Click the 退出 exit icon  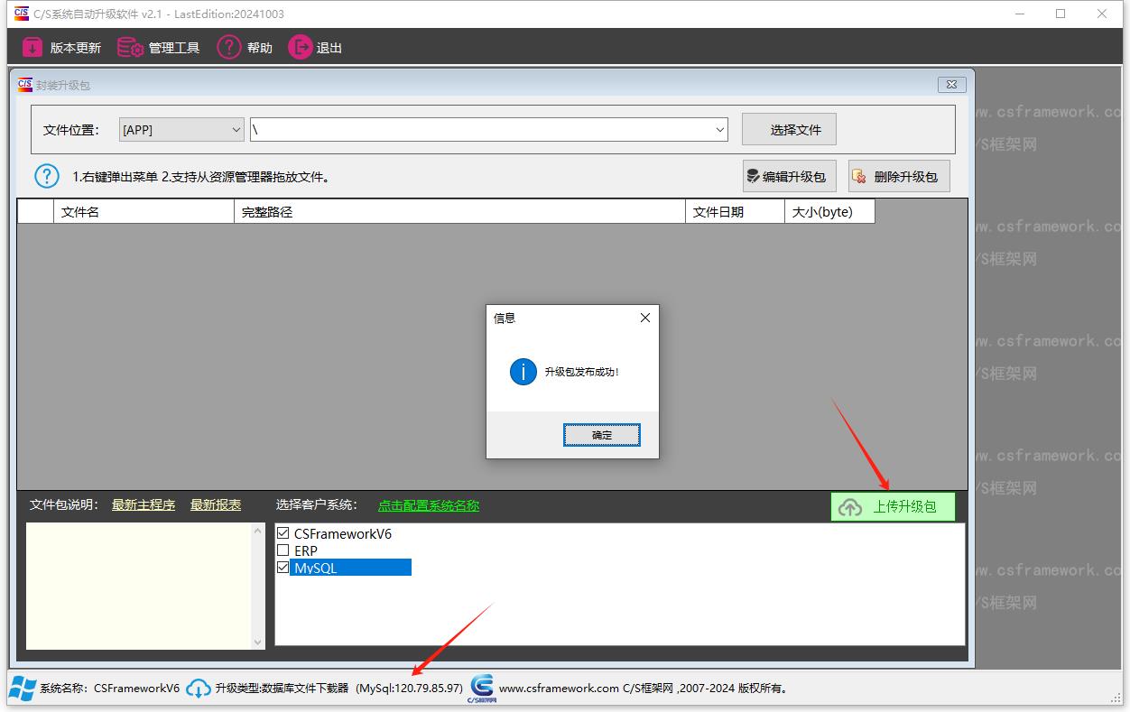(x=300, y=48)
